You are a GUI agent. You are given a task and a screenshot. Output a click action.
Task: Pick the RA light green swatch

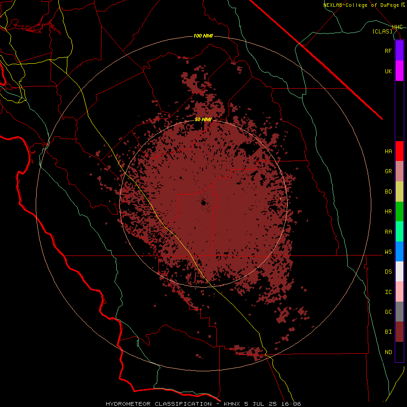(399, 232)
